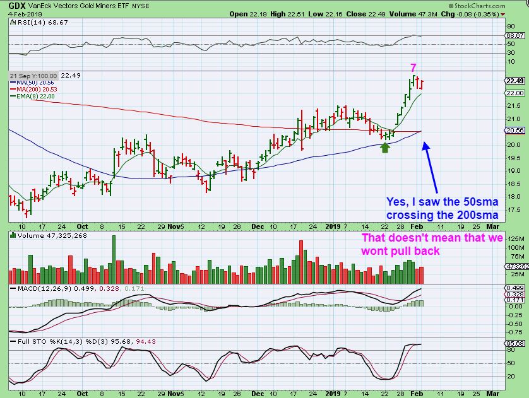This screenshot has width=529, height=398.
Task: Click 'Mar' on the bottom date axis
Action: (x=492, y=394)
